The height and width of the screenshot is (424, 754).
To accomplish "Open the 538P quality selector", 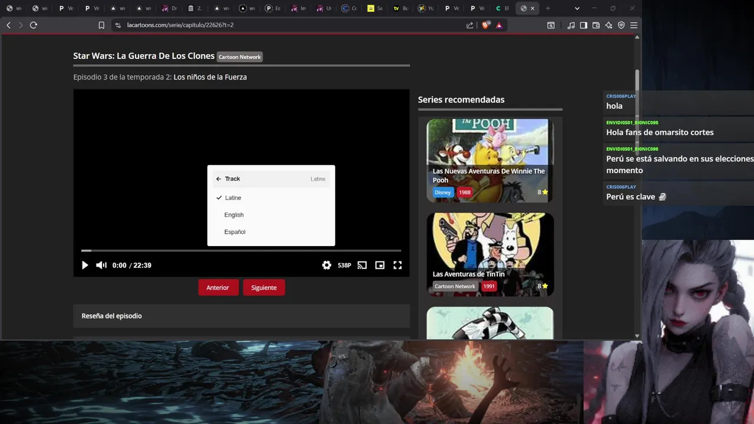I will click(345, 266).
